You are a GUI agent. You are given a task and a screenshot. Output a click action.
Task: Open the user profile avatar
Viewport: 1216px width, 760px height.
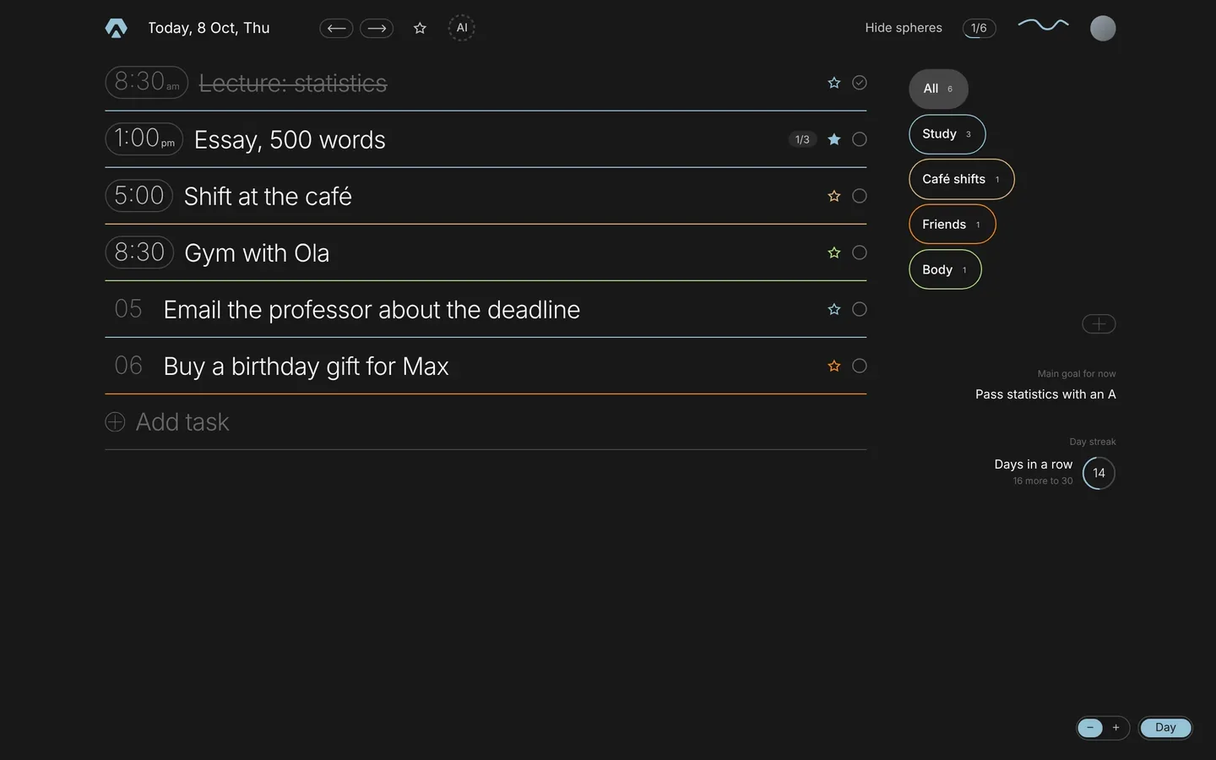coord(1103,29)
